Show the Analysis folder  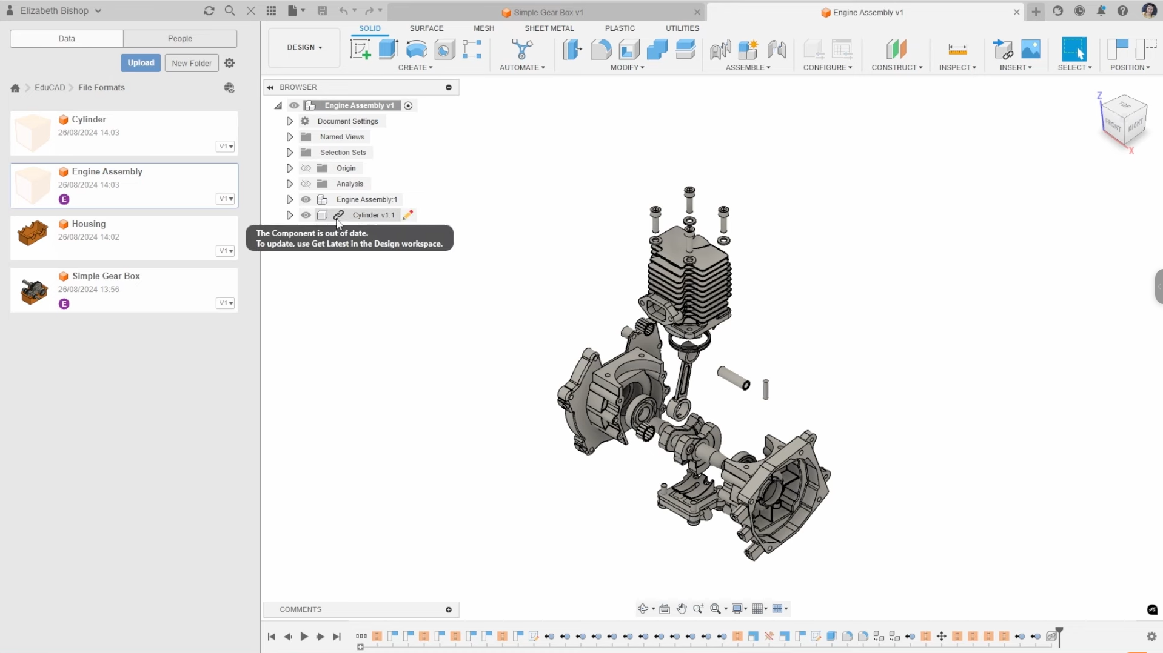[306, 184]
